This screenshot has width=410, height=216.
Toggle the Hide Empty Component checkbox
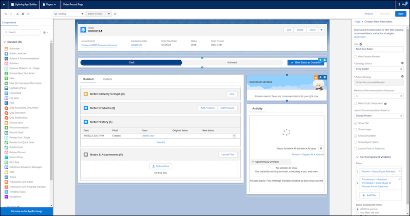pos(355,104)
